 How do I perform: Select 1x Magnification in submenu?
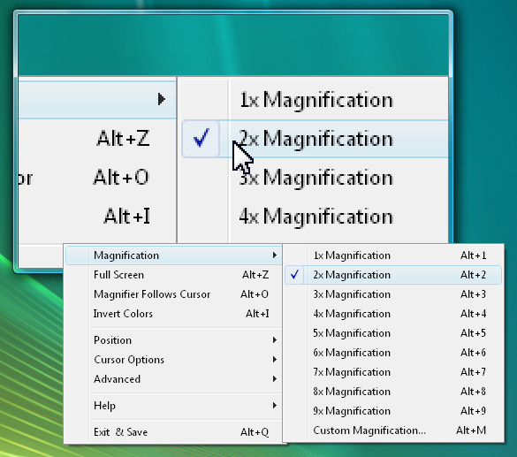pyautogui.click(x=393, y=255)
